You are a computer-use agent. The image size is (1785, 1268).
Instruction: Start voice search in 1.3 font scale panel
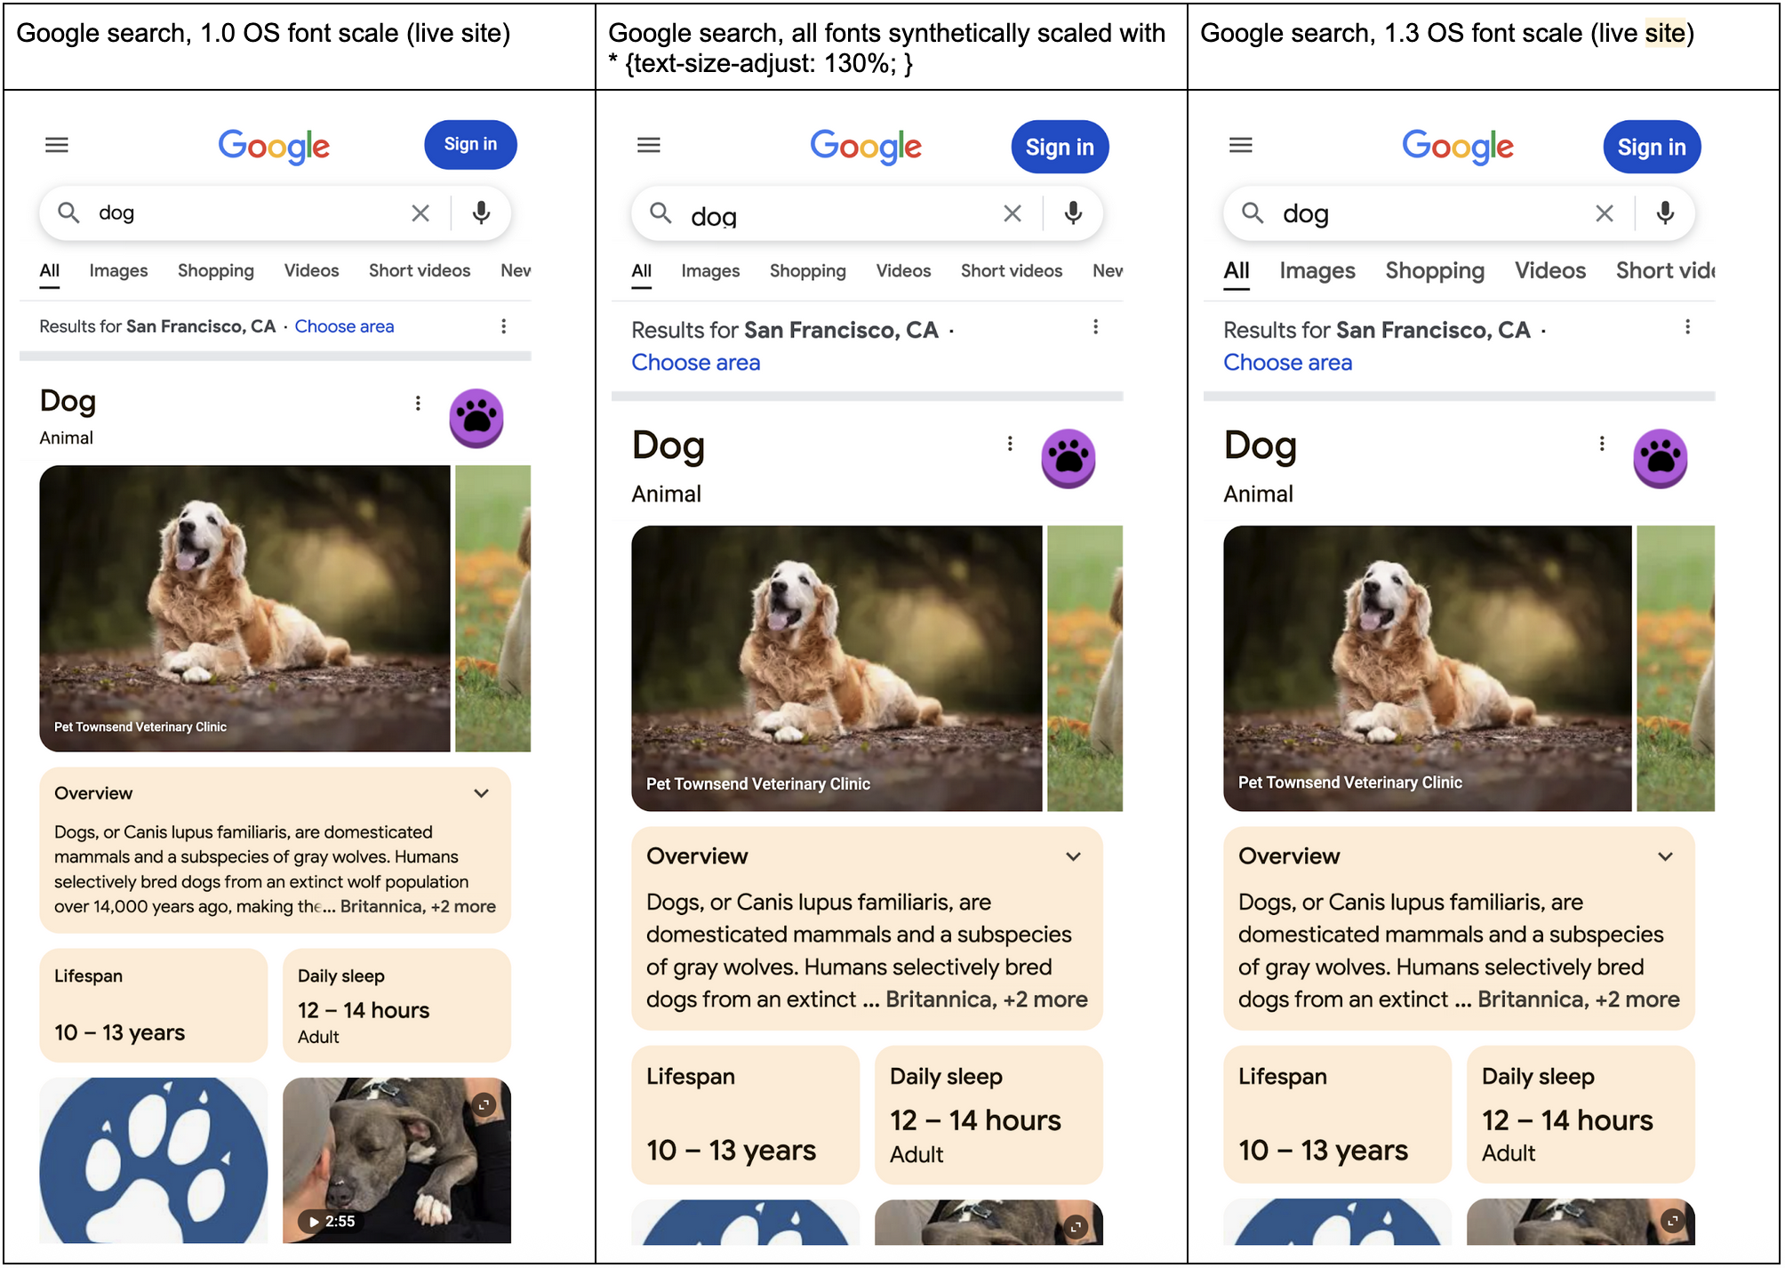pos(1665,213)
